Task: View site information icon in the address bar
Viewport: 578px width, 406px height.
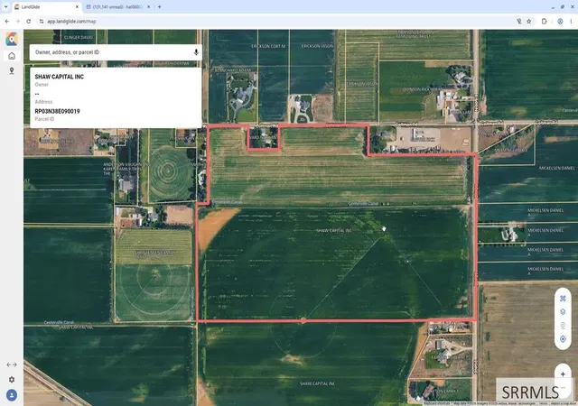Action: (x=42, y=22)
